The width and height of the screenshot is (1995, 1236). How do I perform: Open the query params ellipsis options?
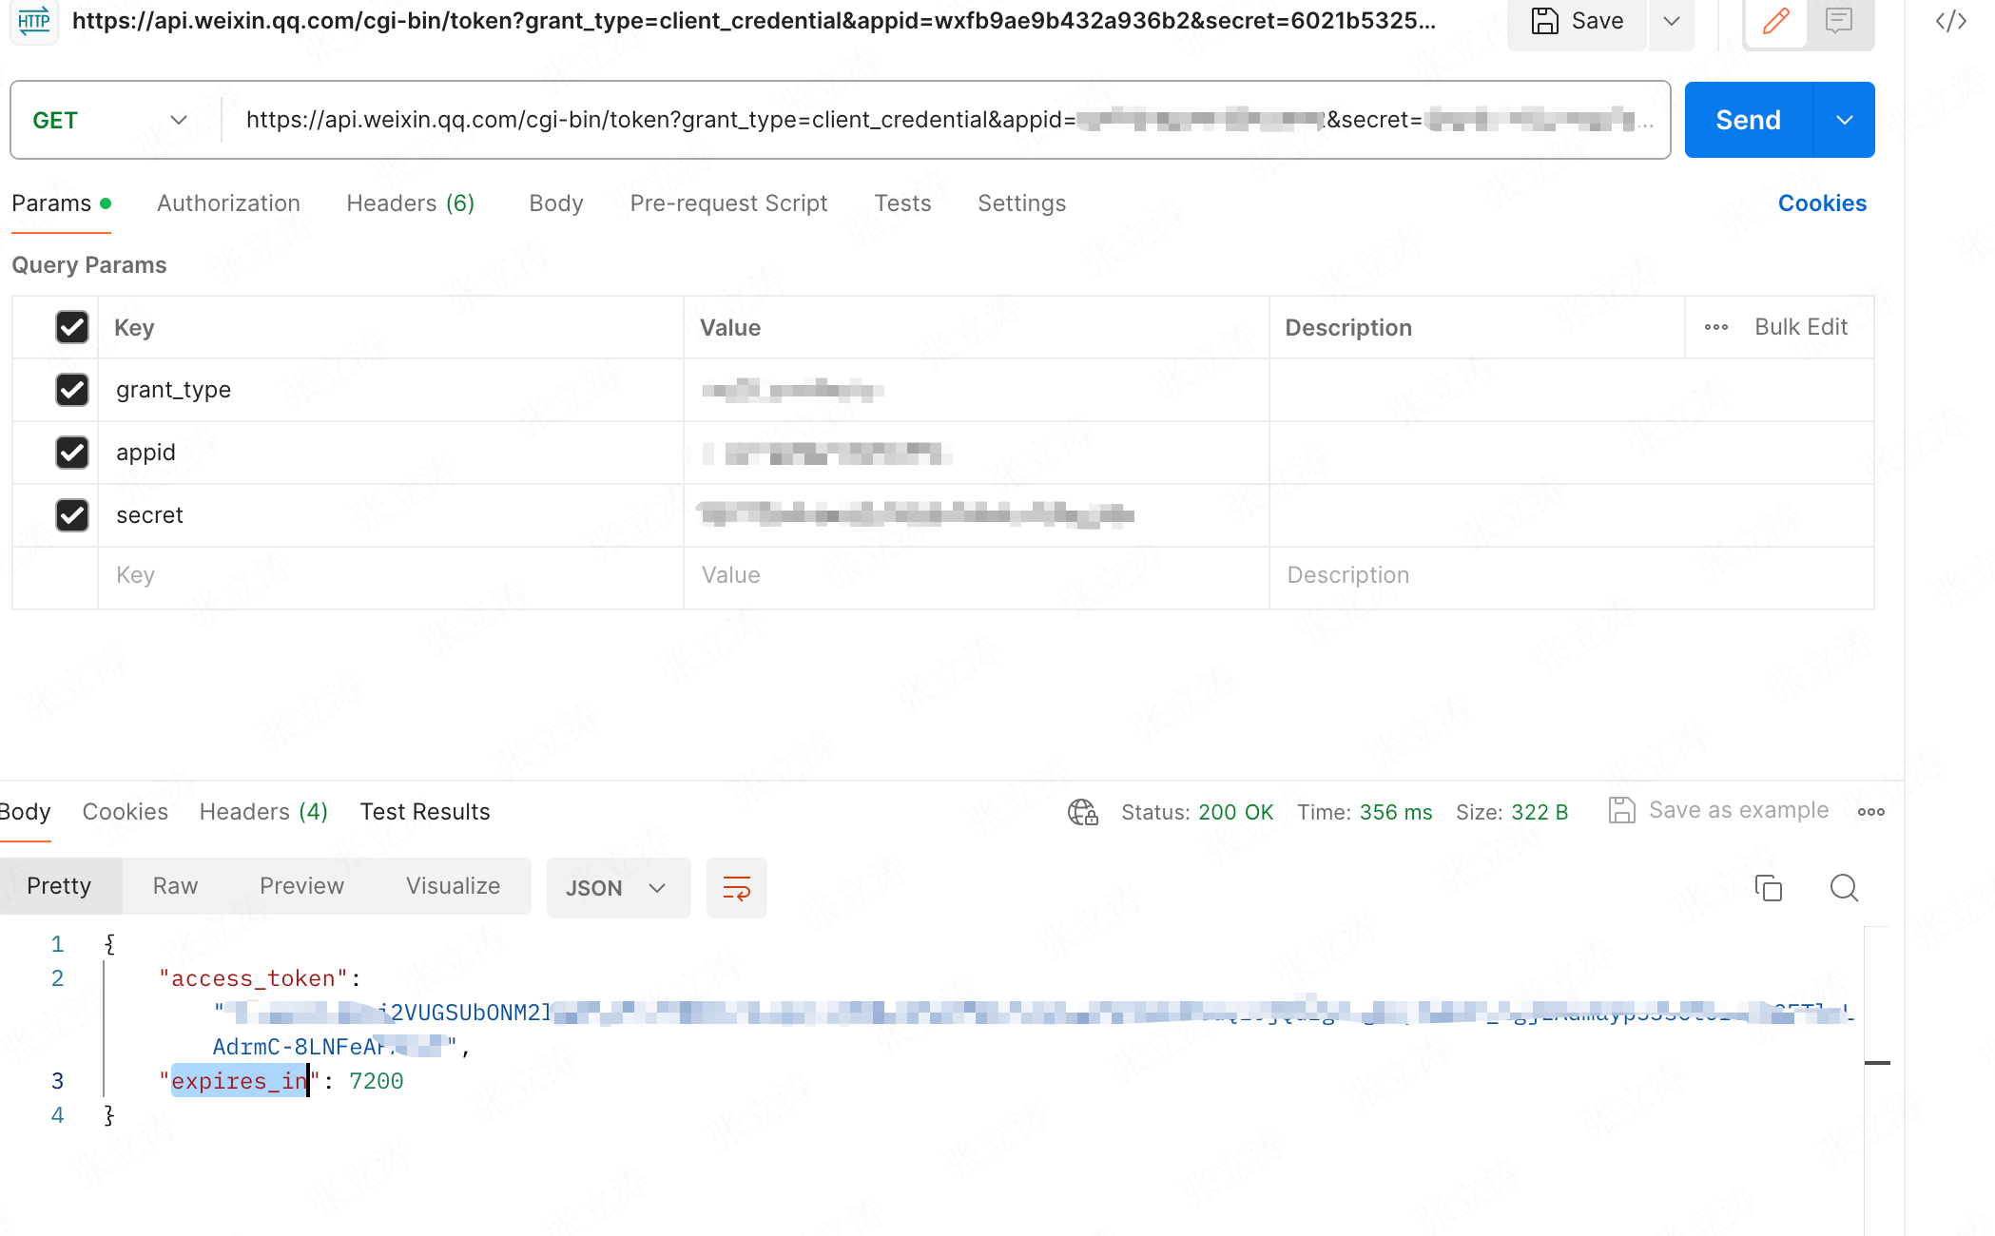click(1715, 327)
